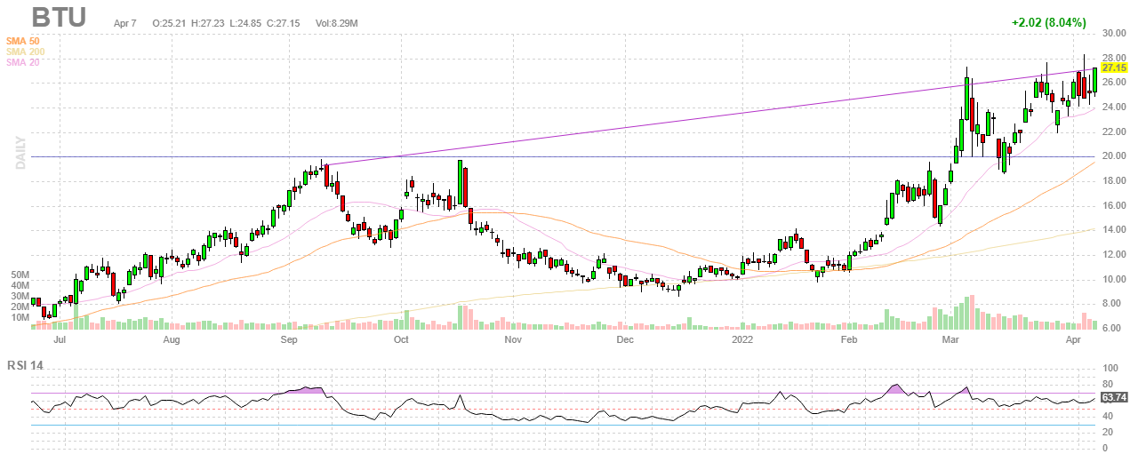Click the 30.00 price axis label
This screenshot has width=1138, height=462.
click(x=1114, y=33)
